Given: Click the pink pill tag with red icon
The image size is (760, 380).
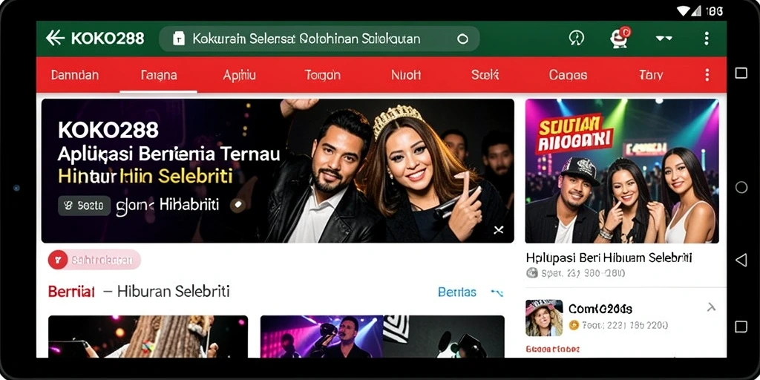Looking at the screenshot, I should pos(94,261).
